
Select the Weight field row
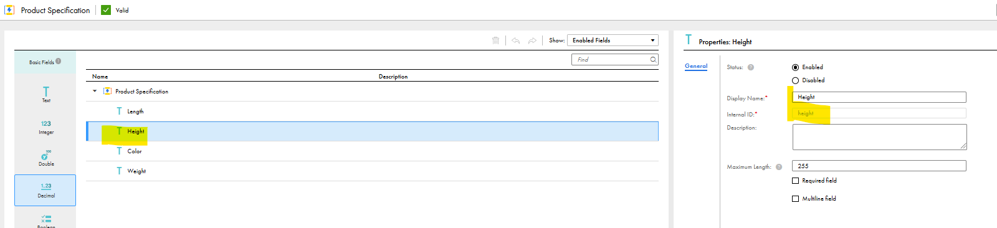click(372, 171)
